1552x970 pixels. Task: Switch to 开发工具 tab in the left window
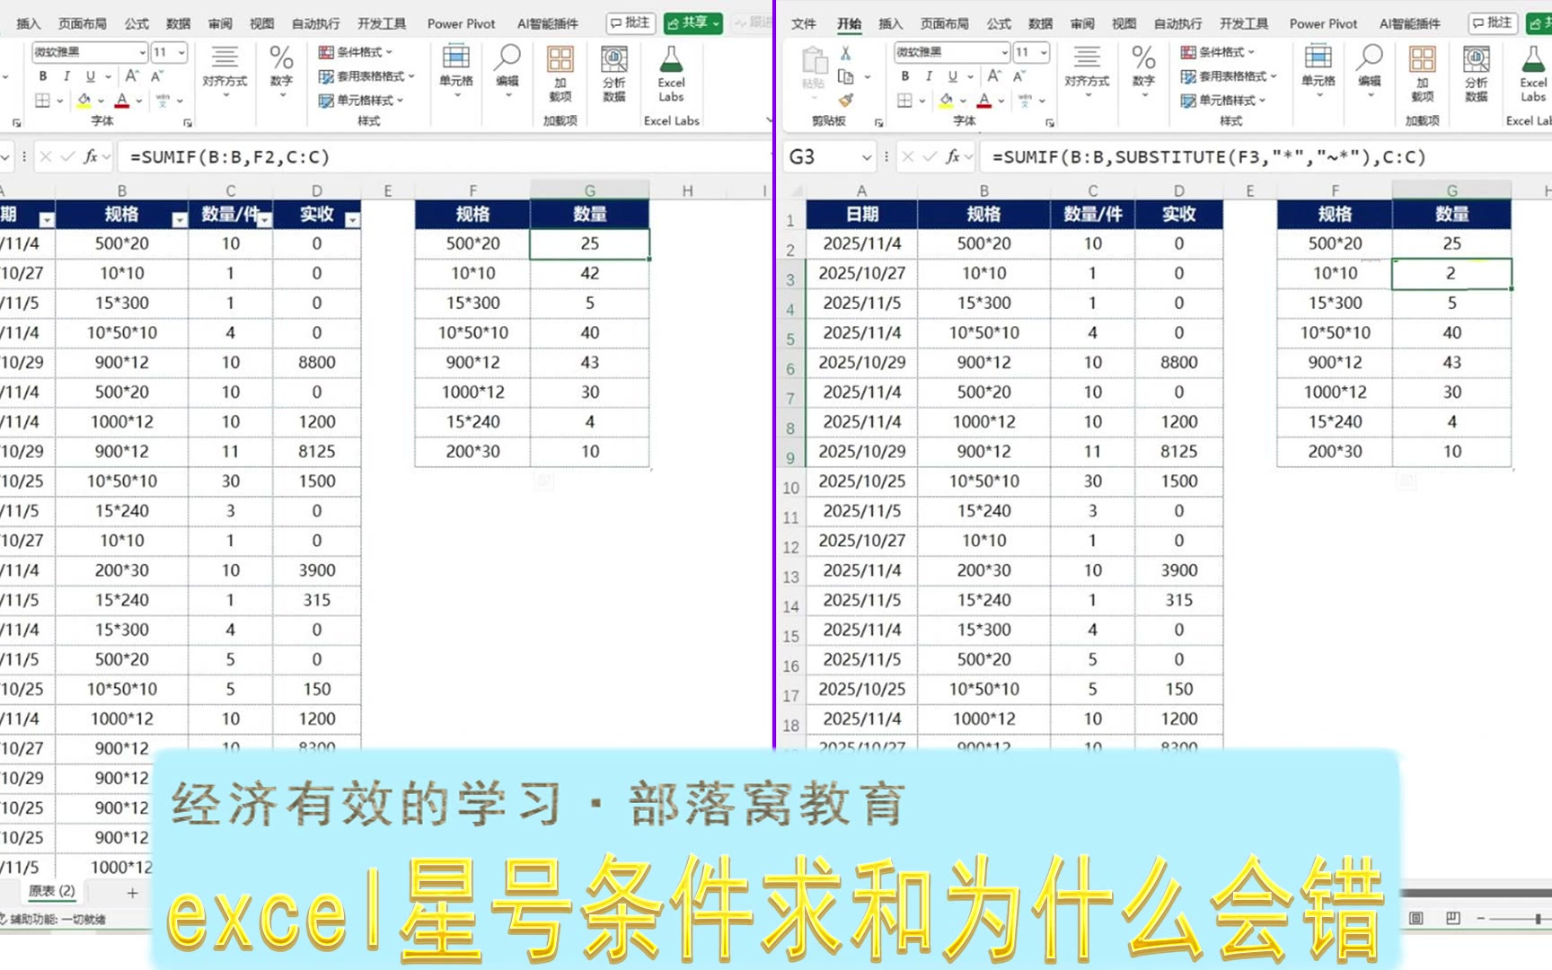[x=382, y=23]
